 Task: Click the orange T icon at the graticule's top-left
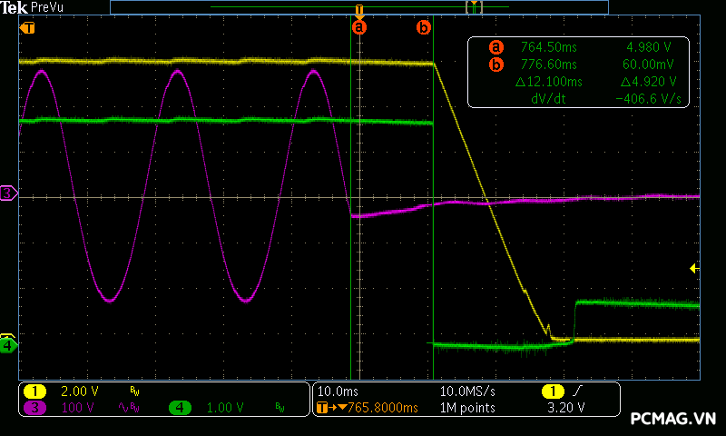tap(28, 27)
